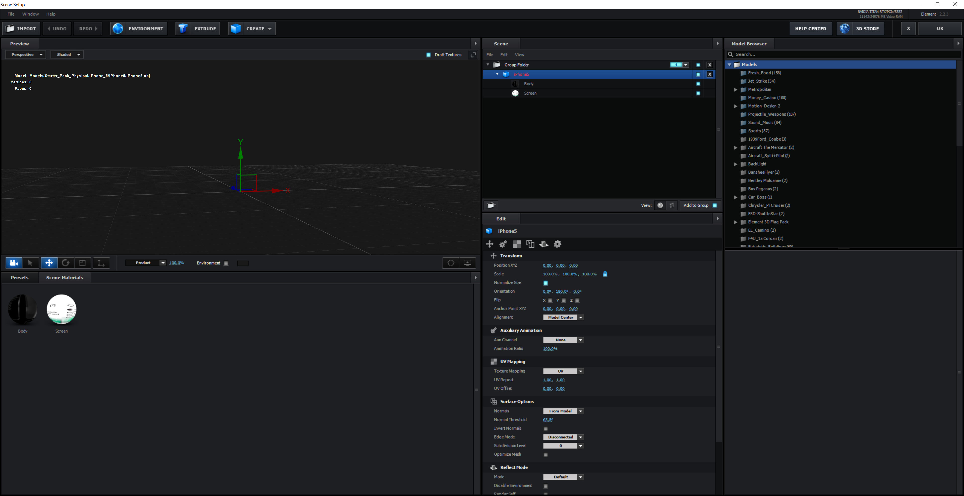Click the maximize preview icon beside Draft Textures
This screenshot has height=496, width=964.
pos(473,55)
